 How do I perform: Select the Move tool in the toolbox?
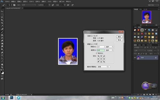click(2, 11)
